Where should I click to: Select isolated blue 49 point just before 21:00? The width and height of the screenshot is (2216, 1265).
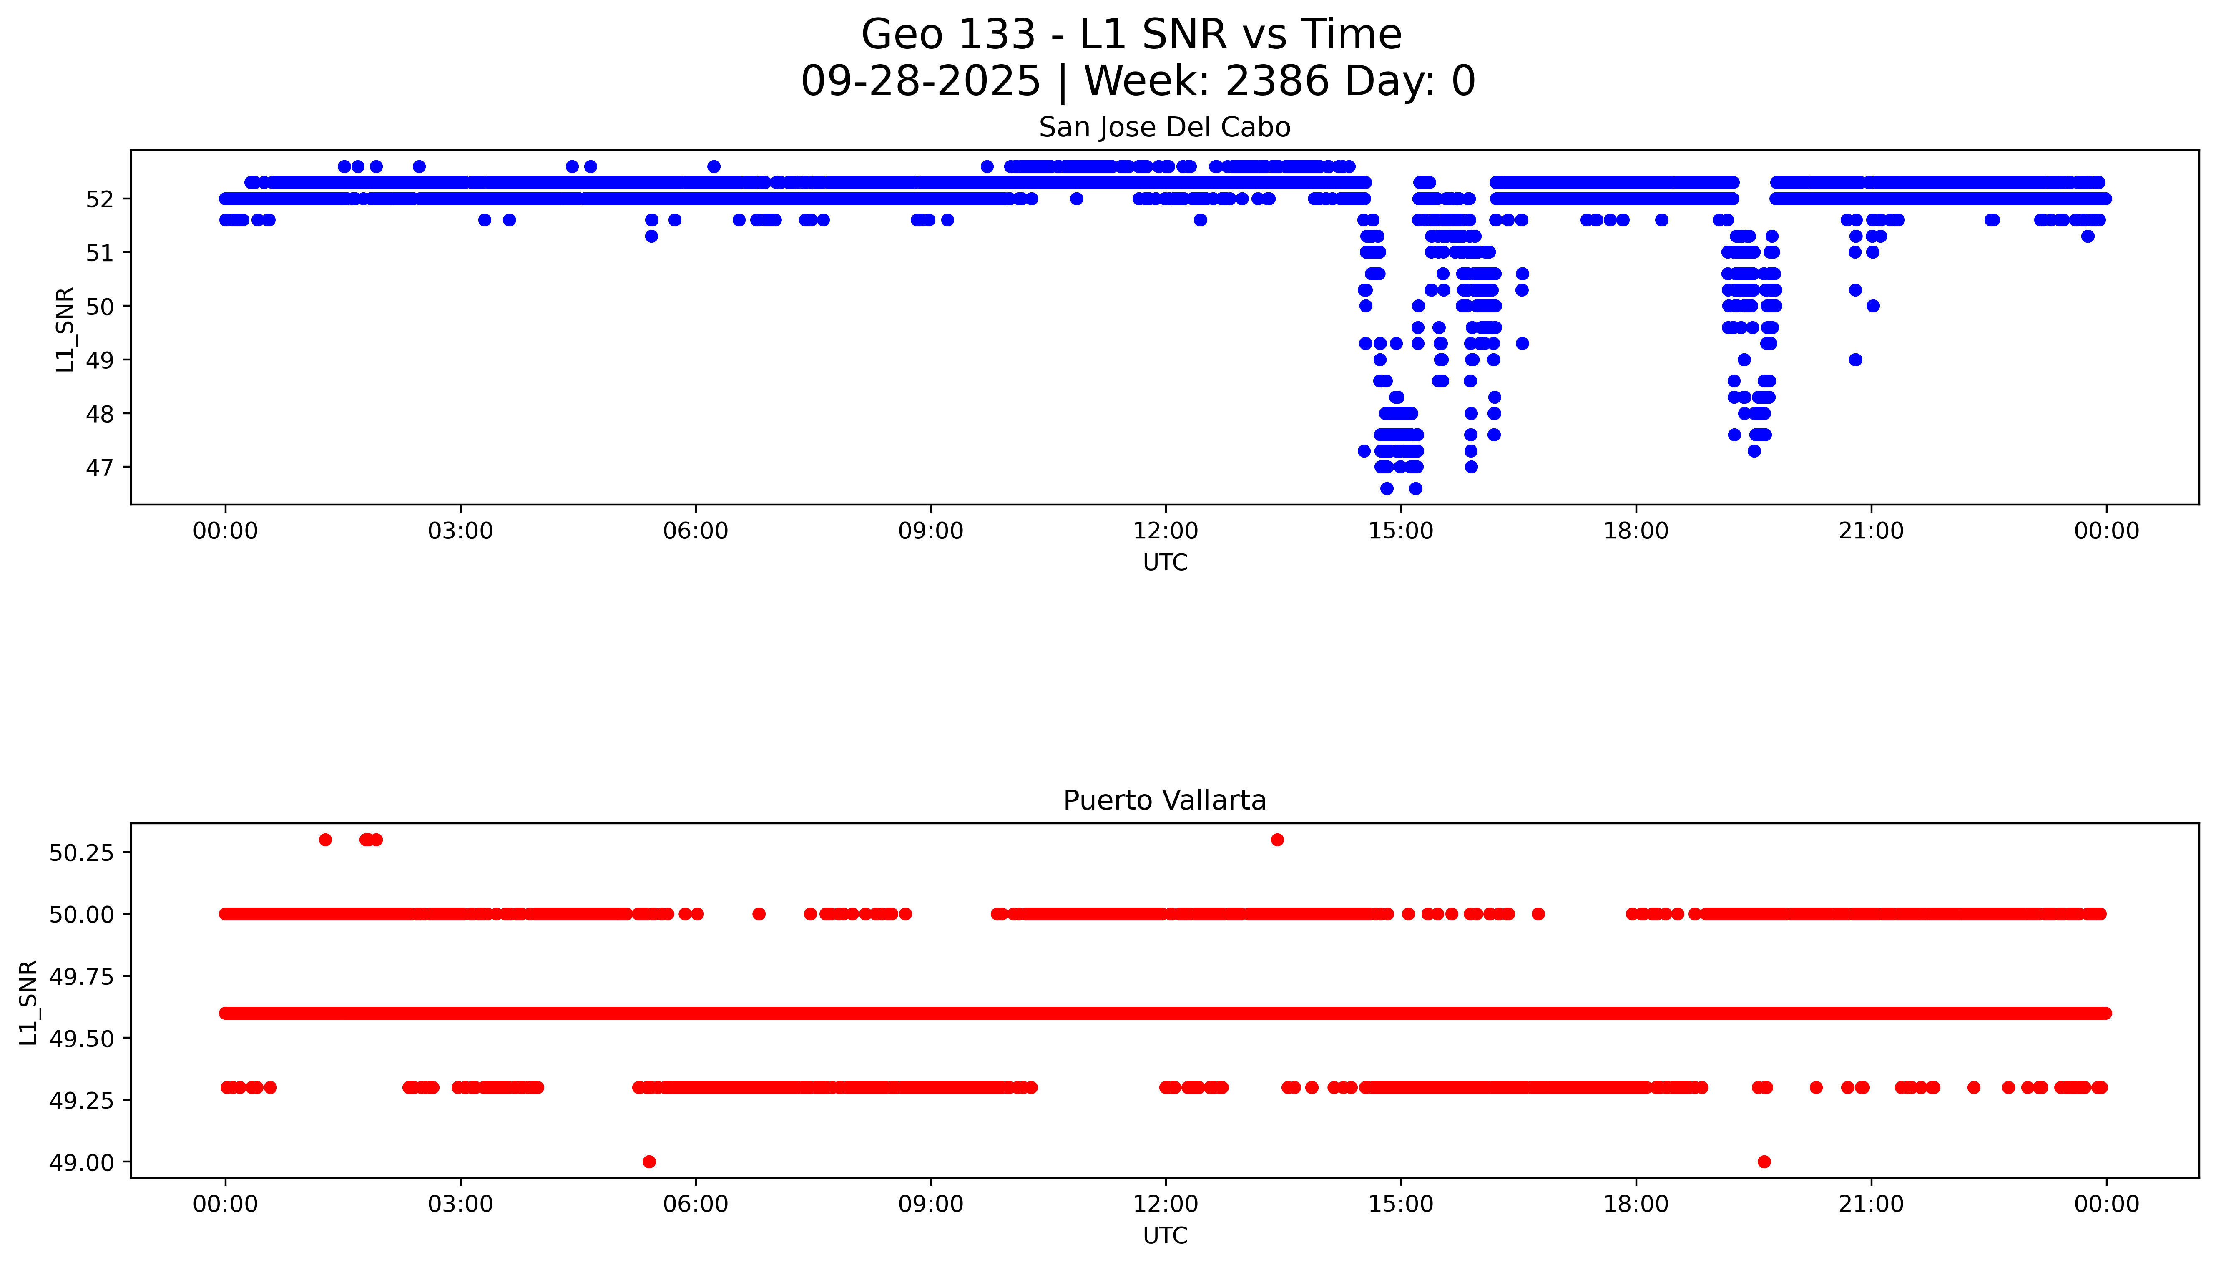coord(1856,360)
